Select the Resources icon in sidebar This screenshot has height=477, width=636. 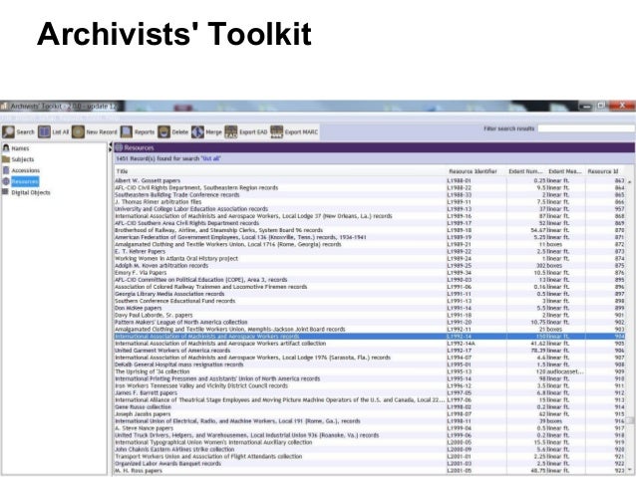point(6,181)
